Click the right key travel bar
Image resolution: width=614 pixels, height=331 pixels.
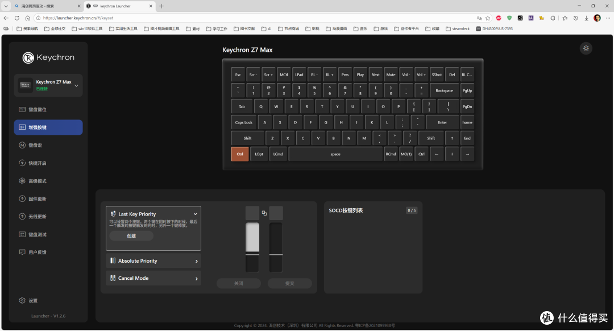[x=276, y=247]
